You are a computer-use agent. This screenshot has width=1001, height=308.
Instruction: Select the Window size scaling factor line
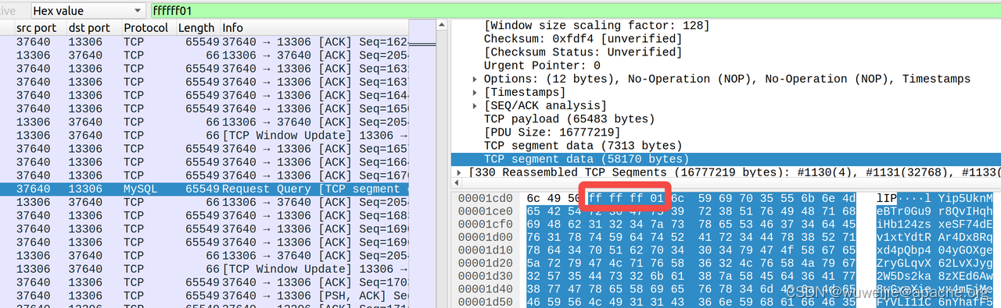click(597, 26)
